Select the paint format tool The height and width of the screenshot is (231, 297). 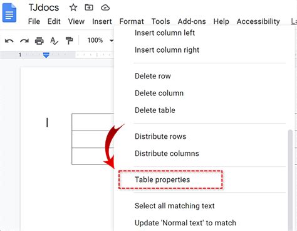(69, 41)
